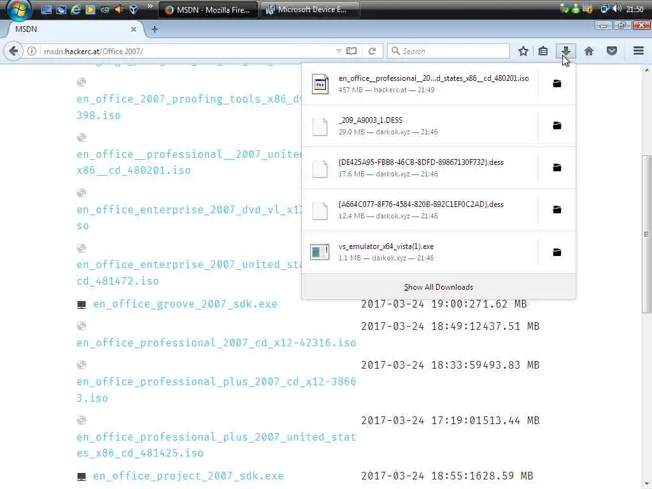Click exe icon beside en_office_groove_2007_sdk.exe

click(x=81, y=305)
